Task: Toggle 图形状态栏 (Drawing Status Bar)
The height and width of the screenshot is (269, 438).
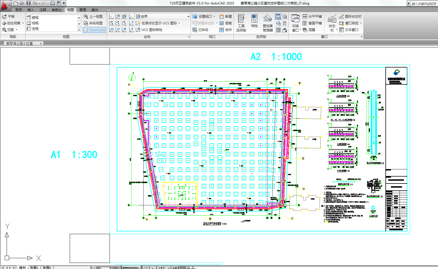Action: [350, 17]
